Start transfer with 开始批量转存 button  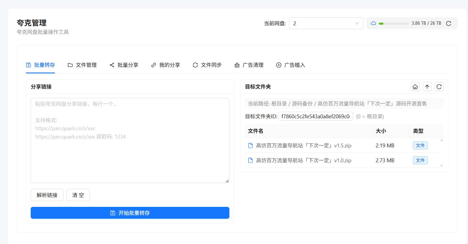[130, 213]
